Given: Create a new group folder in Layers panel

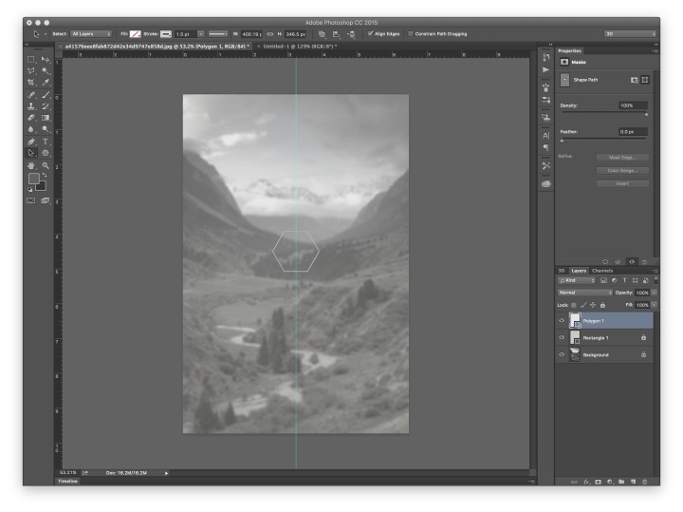Looking at the screenshot, I should click(621, 482).
